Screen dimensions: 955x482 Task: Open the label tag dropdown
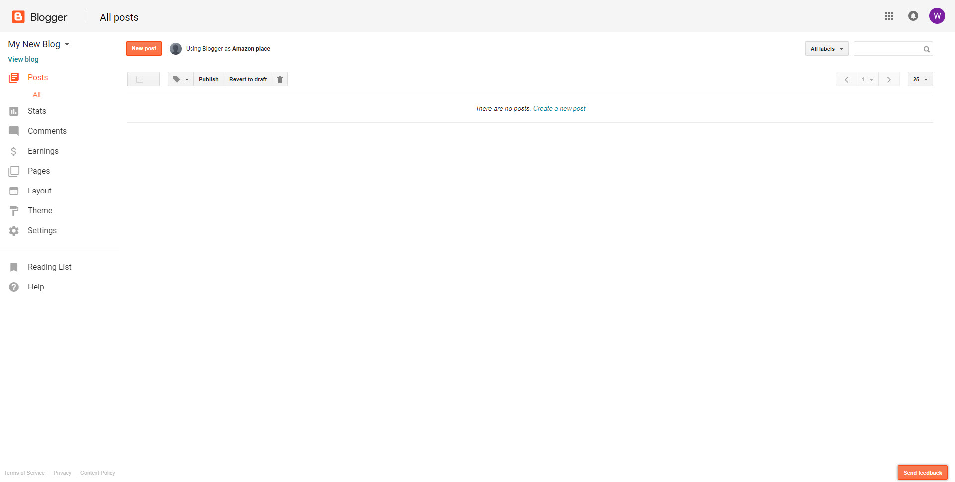(181, 79)
